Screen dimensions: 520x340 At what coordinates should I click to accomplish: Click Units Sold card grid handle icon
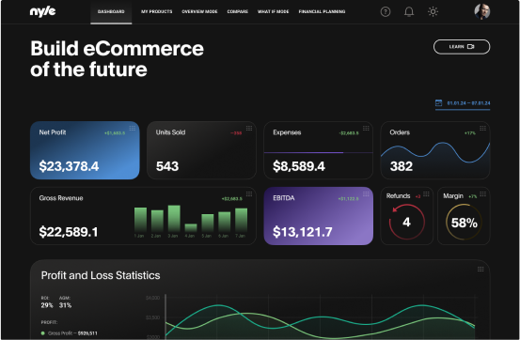coord(249,129)
